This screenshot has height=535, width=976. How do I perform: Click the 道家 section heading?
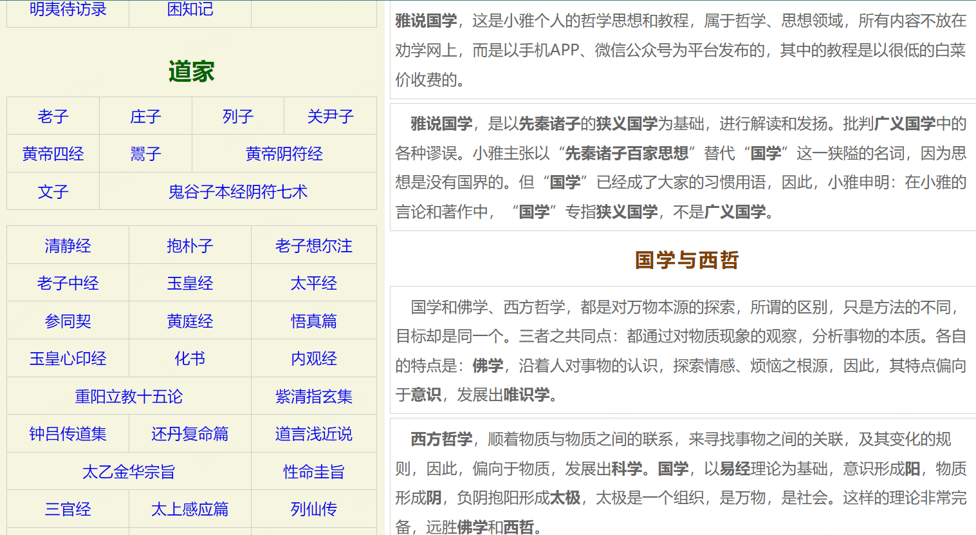coord(191,71)
